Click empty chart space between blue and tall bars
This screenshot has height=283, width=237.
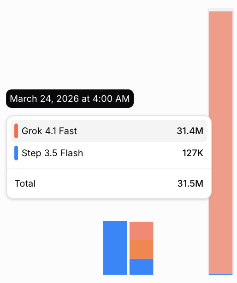point(180,244)
